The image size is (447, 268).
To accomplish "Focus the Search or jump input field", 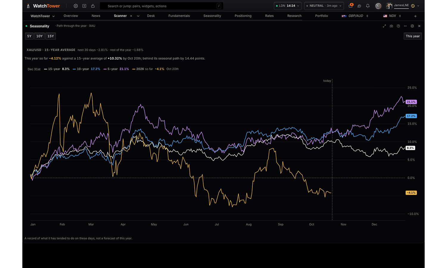I will [x=162, y=6].
